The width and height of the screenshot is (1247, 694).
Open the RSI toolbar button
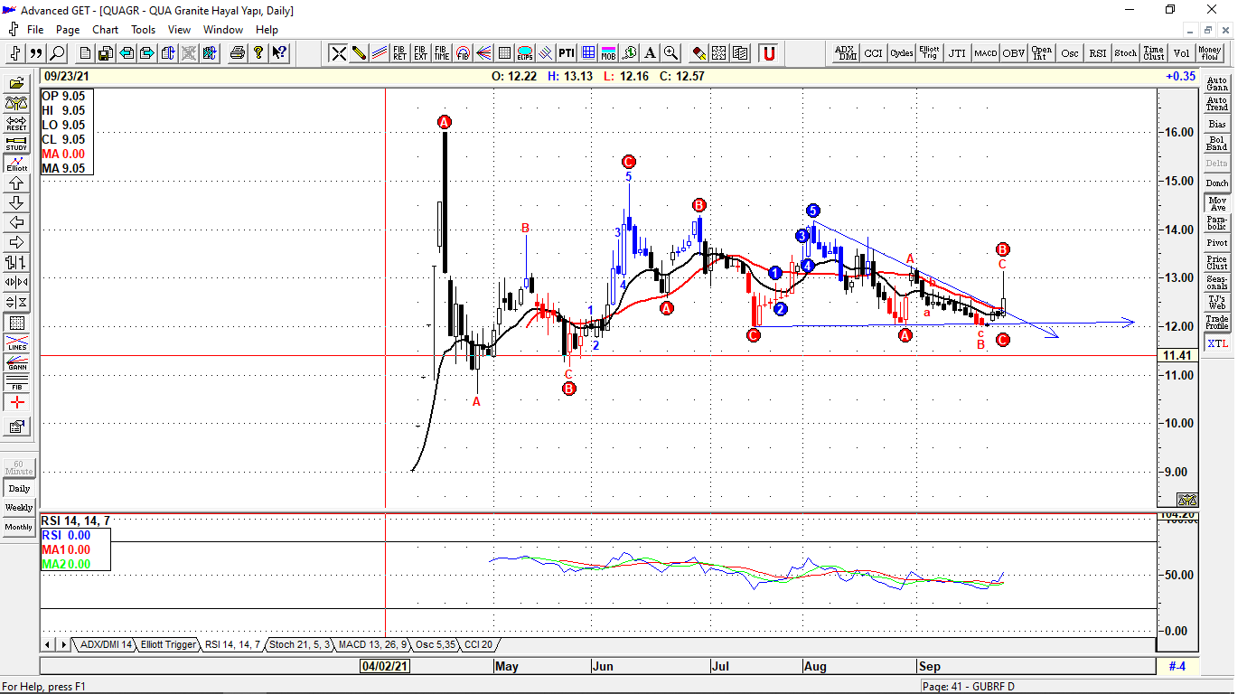[1097, 53]
